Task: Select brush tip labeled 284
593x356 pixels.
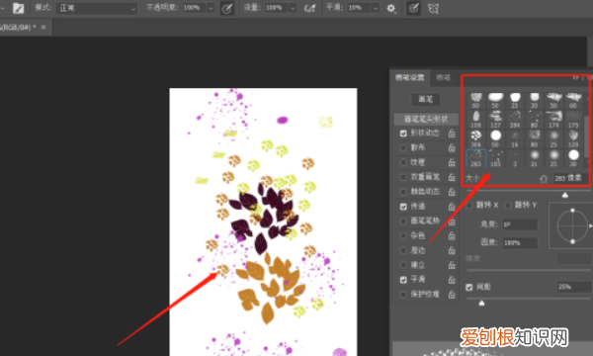Action: 515,120
